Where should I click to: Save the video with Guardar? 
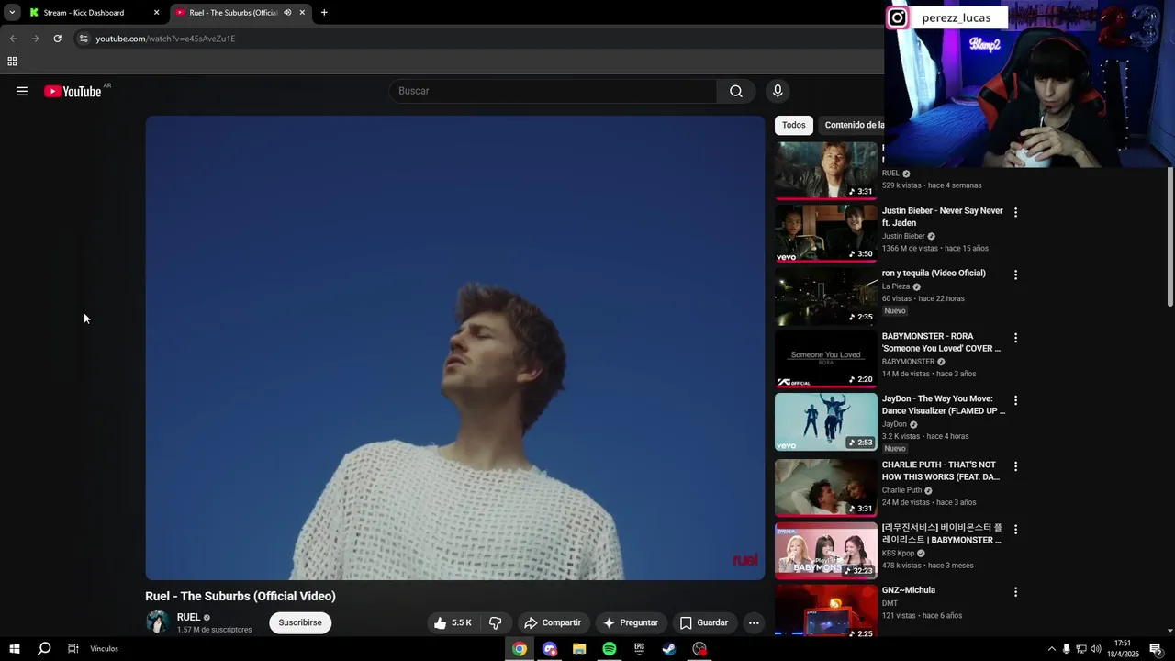tap(704, 622)
